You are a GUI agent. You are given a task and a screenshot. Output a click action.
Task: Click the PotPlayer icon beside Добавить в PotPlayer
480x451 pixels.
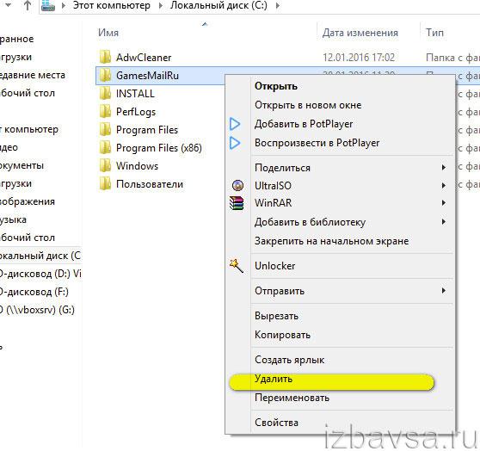235,124
